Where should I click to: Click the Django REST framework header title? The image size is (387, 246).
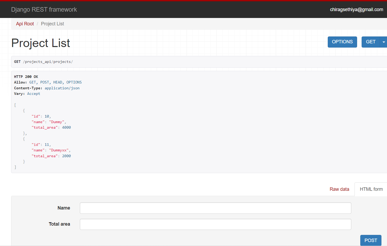click(x=44, y=10)
